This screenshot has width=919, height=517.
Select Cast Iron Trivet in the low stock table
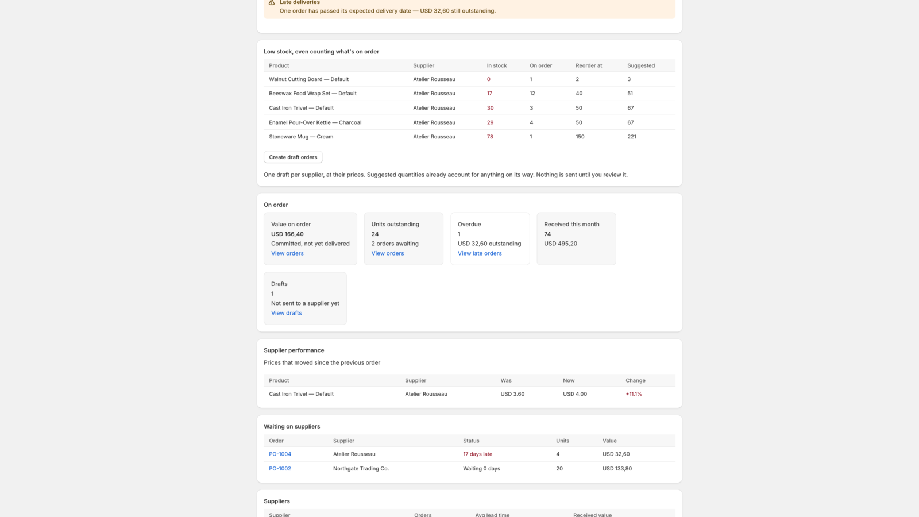pyautogui.click(x=301, y=108)
